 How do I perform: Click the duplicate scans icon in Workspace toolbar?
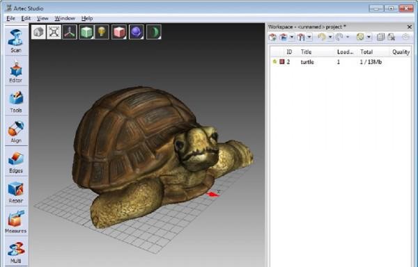tap(380, 37)
